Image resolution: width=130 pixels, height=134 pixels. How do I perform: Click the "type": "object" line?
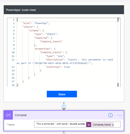pos(46,34)
